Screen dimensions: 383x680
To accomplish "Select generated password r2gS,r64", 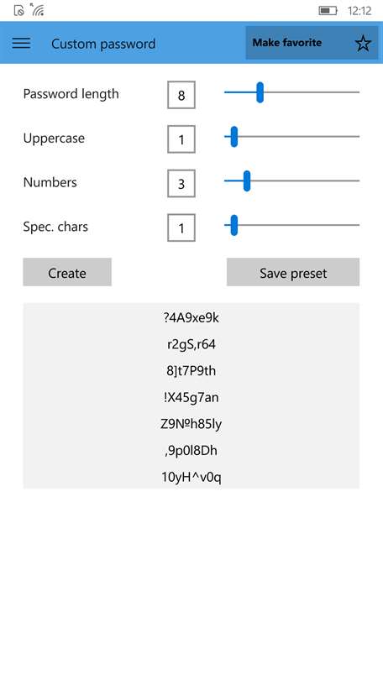I will click(x=191, y=344).
